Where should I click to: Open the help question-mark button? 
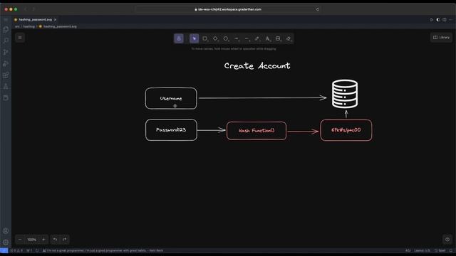pos(447,240)
